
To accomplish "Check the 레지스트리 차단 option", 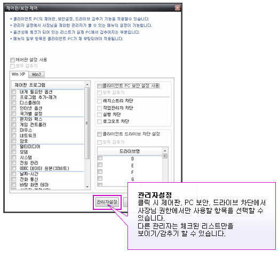I will tap(99, 101).
